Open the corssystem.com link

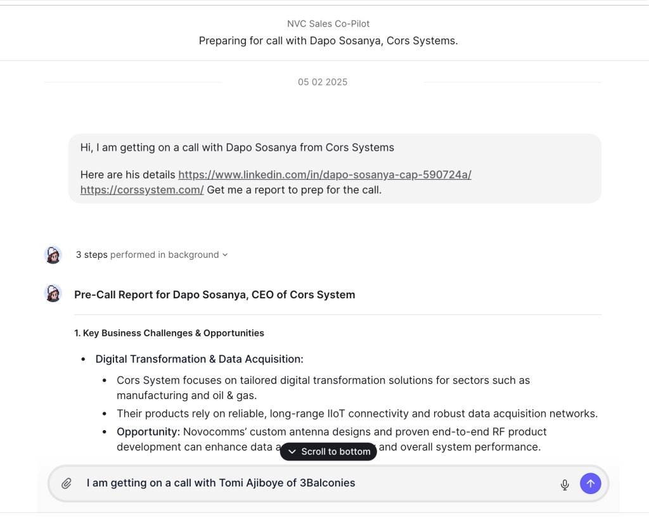(x=142, y=190)
